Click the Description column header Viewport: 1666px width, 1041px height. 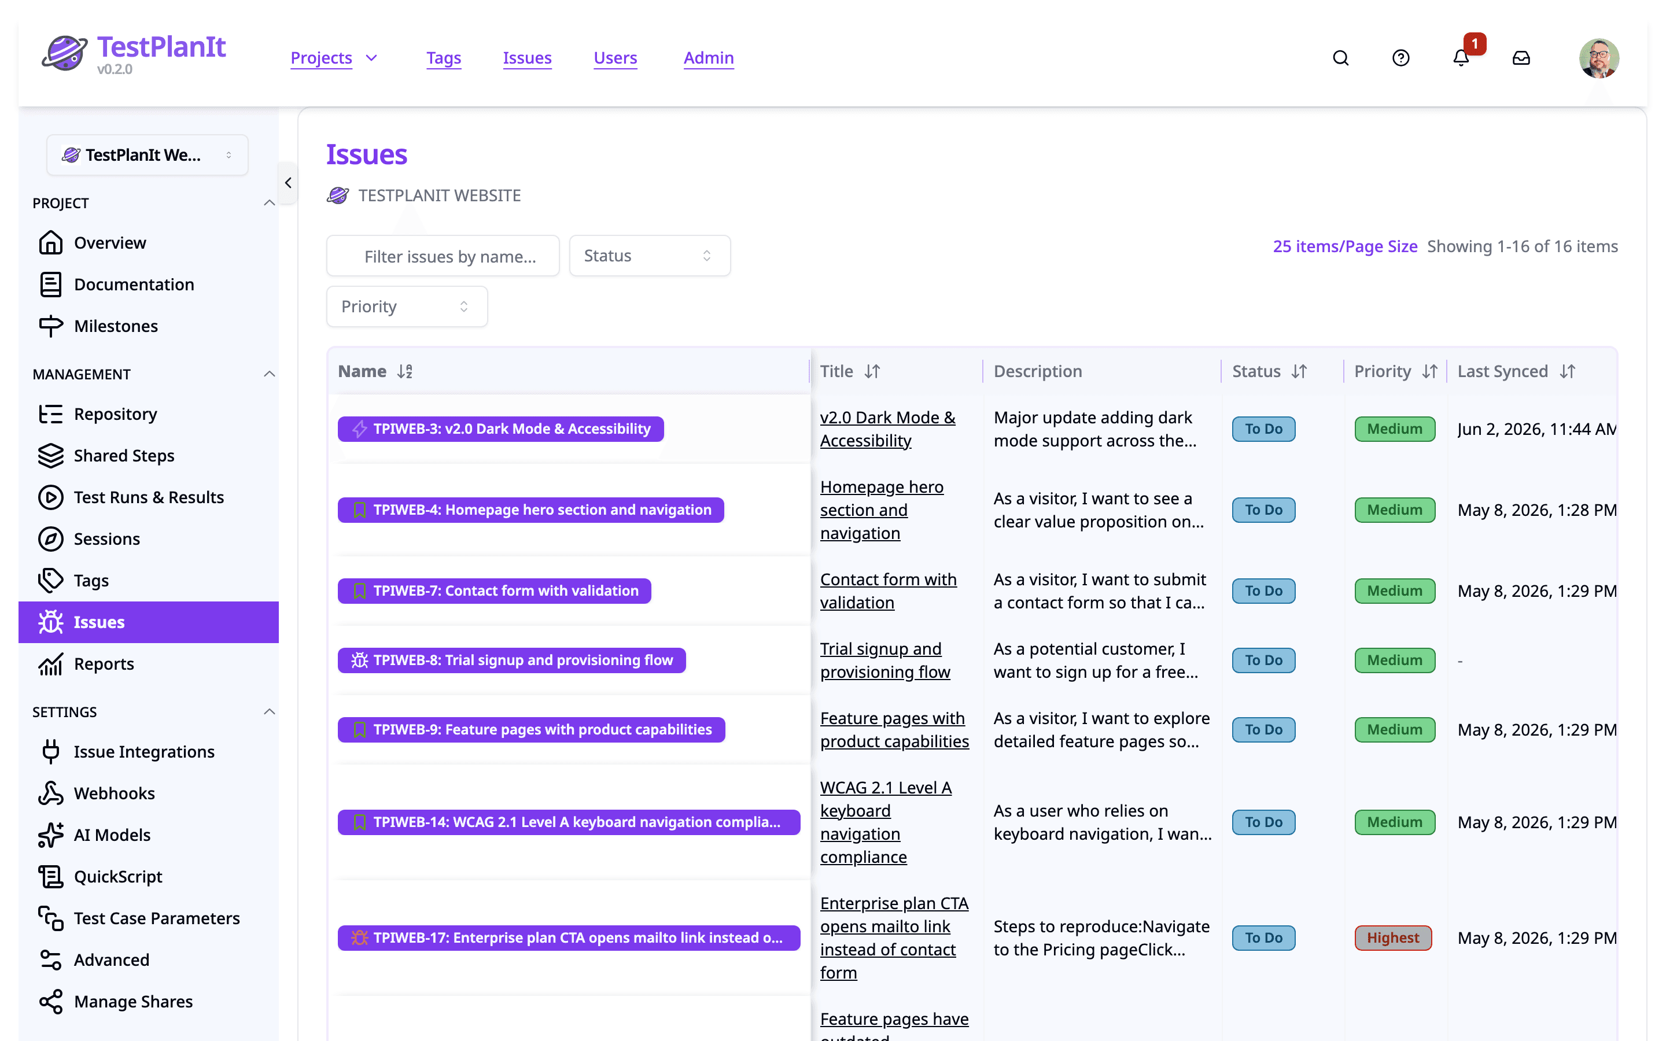click(1037, 372)
